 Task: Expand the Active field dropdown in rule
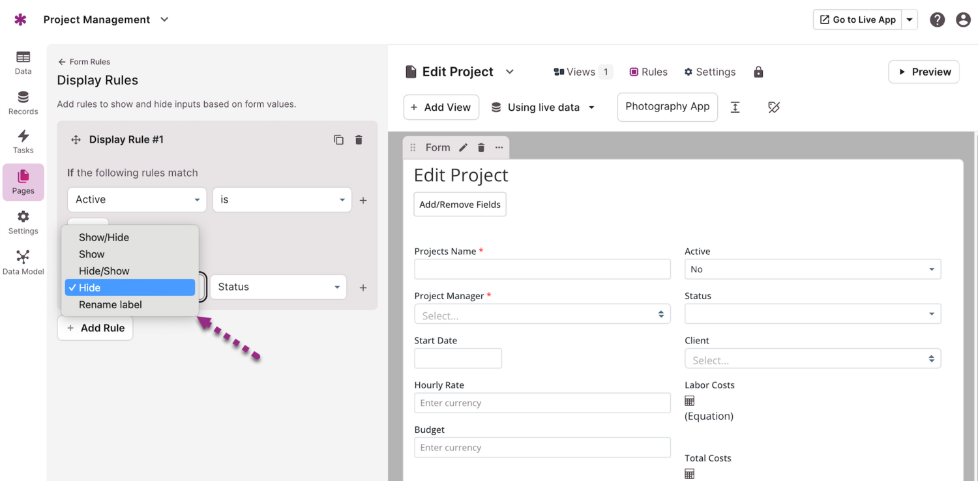coord(137,199)
